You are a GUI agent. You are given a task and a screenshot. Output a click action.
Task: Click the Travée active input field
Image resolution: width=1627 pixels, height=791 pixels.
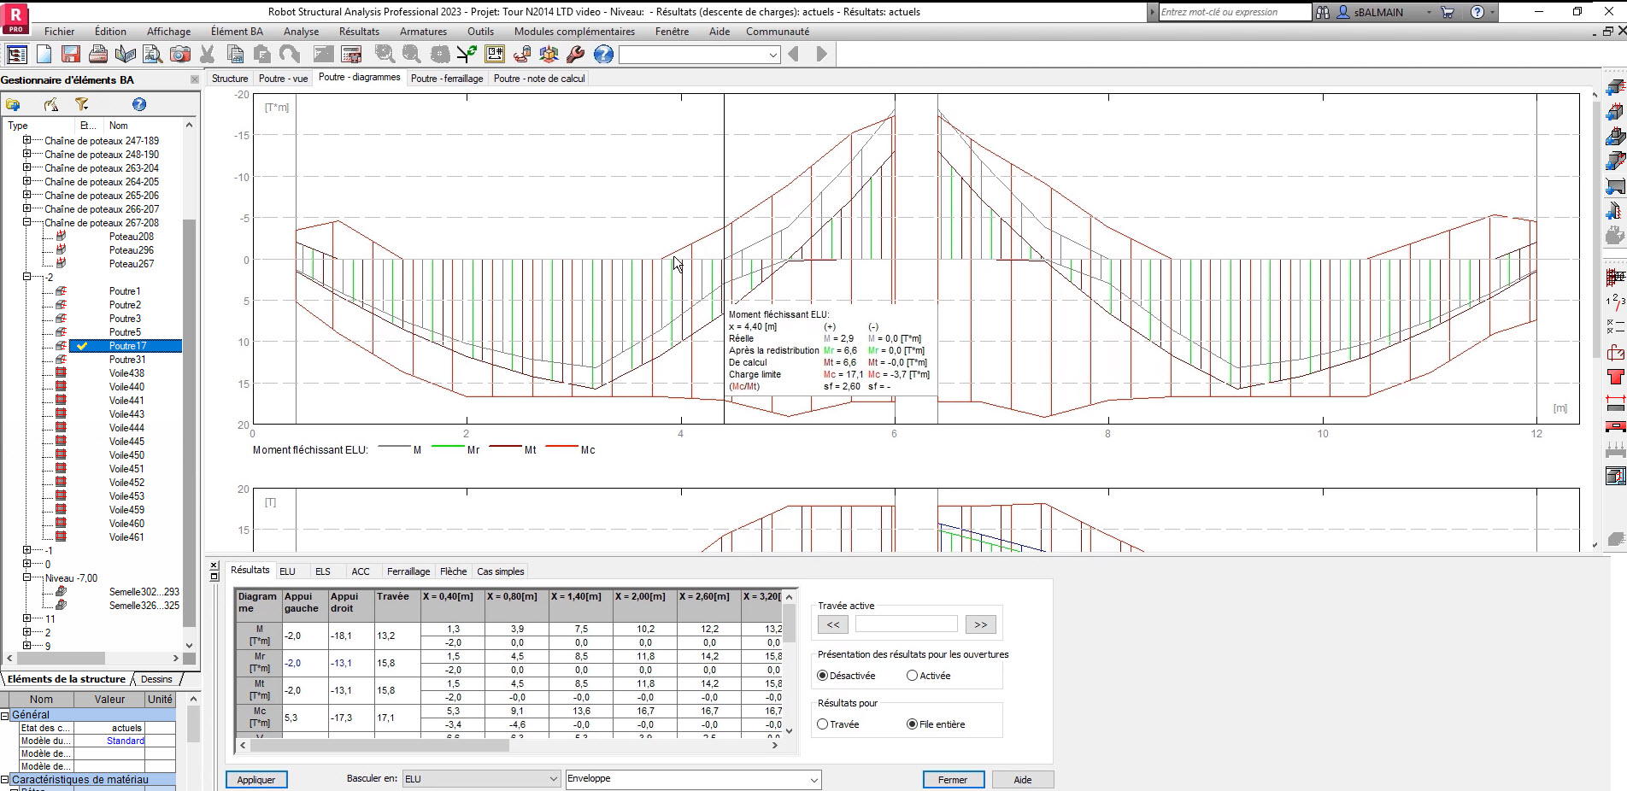tap(906, 624)
